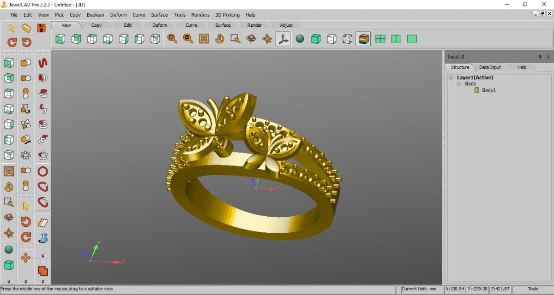Switch to the Adjust ribbon tab
Image resolution: width=554 pixels, height=295 pixels.
click(286, 25)
